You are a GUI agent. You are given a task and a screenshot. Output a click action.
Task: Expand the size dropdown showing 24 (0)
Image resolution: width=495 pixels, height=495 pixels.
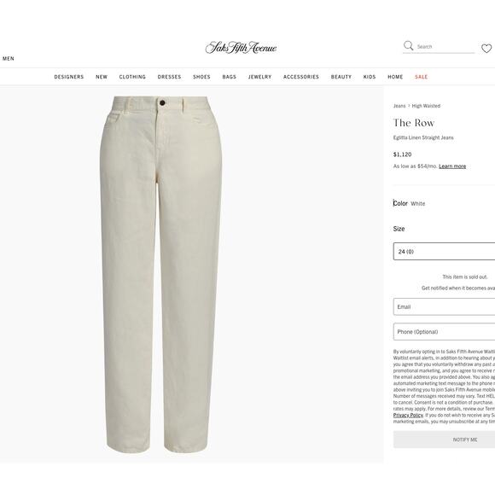tap(444, 251)
